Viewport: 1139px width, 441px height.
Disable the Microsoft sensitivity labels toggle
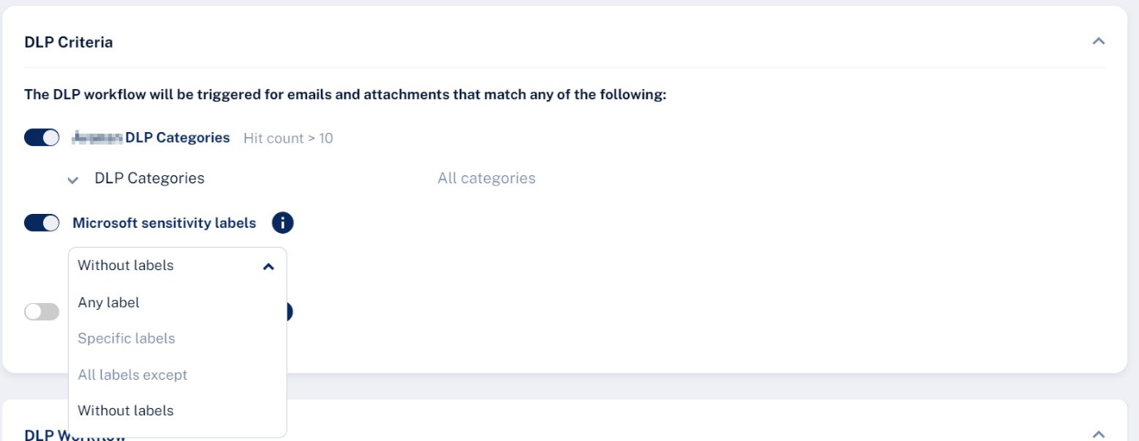[41, 223]
